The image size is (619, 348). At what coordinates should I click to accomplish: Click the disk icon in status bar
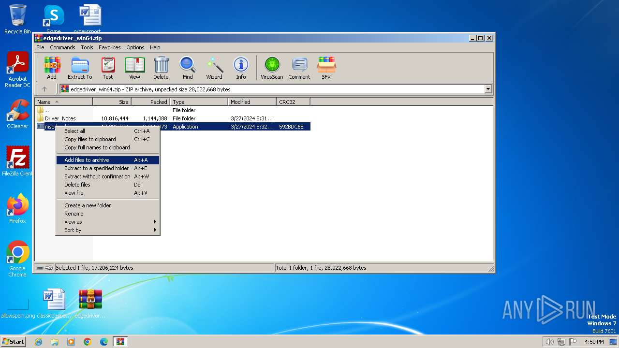pyautogui.click(x=40, y=268)
